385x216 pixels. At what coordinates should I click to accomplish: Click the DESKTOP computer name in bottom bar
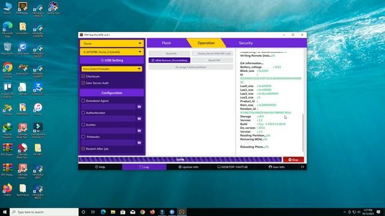232,167
